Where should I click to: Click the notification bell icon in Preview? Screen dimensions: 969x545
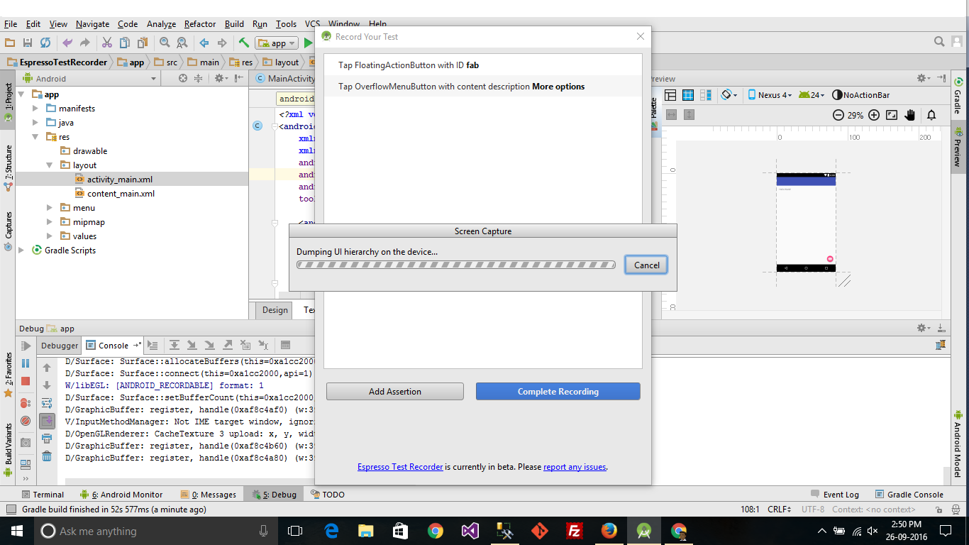click(931, 115)
